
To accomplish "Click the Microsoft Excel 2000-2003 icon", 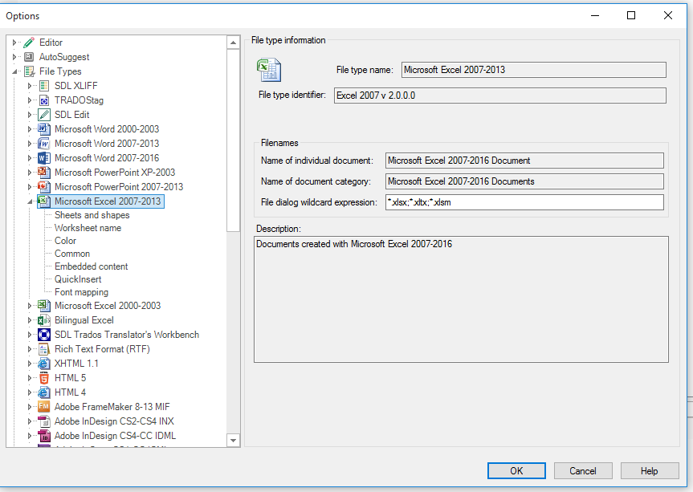I will tap(44, 306).
